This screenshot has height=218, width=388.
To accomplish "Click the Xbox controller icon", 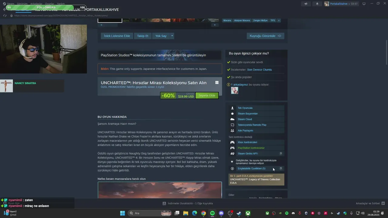I will [x=232, y=142].
